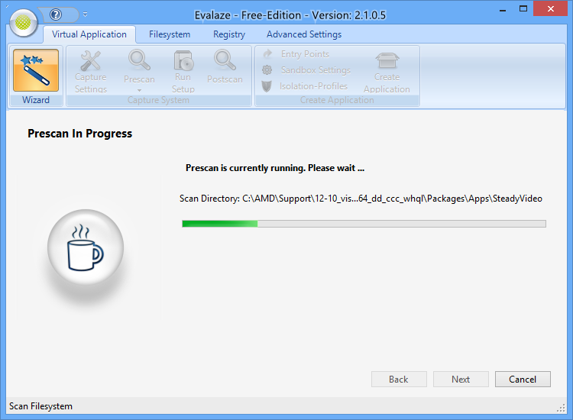573x420 pixels.
Task: Open the Advanced Settings tab
Action: pos(304,34)
